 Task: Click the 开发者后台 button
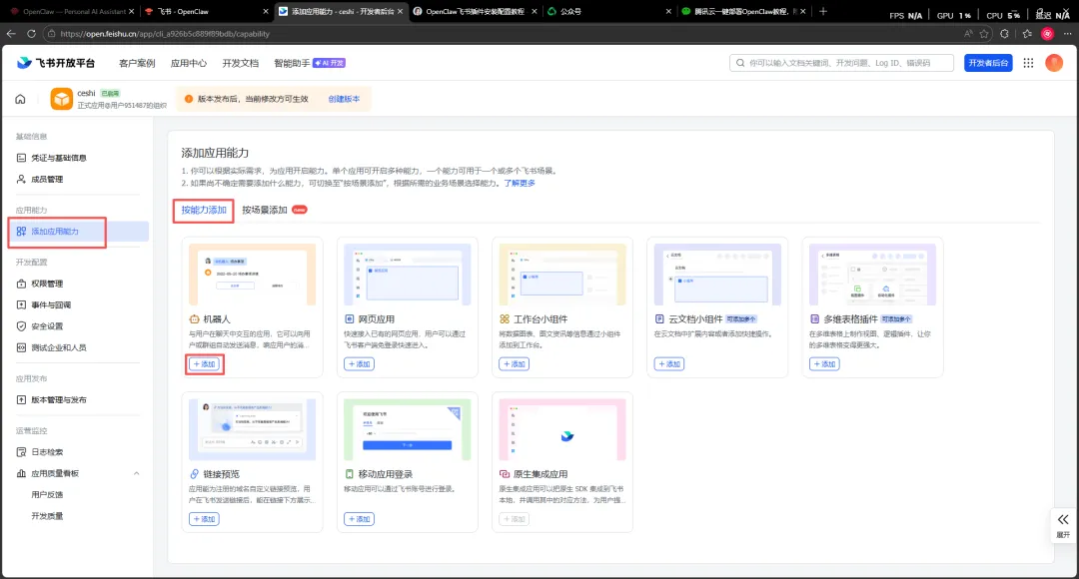tap(988, 63)
